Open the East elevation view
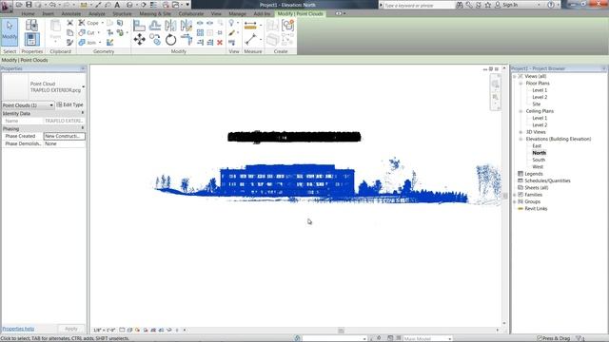The width and height of the screenshot is (609, 342). pyautogui.click(x=537, y=145)
